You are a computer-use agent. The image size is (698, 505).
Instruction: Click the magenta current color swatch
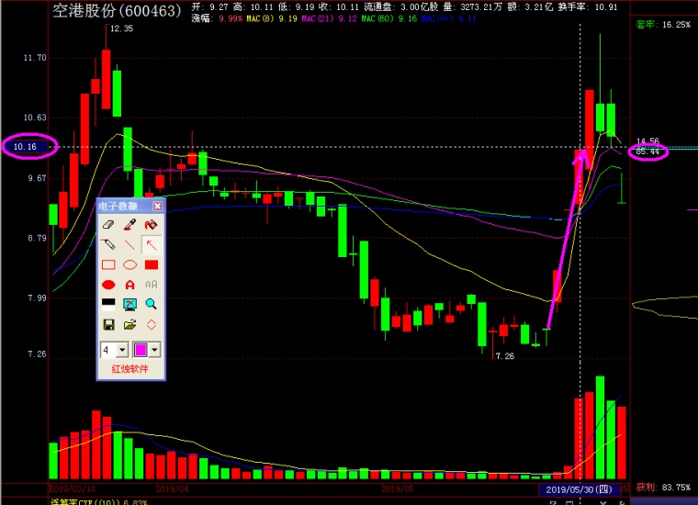coord(141,350)
